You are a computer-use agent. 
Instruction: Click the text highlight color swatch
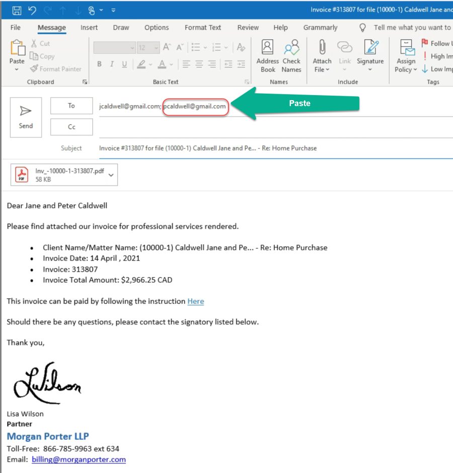[141, 64]
